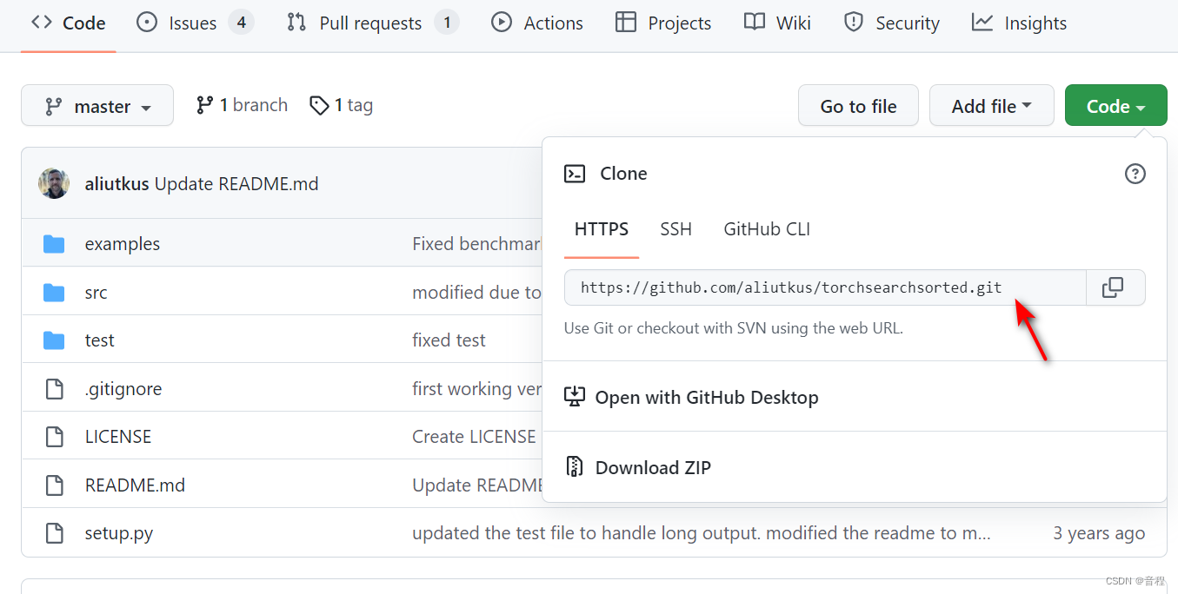This screenshot has height=594, width=1178.
Task: Click the Download ZIP archive icon
Action: [x=575, y=467]
